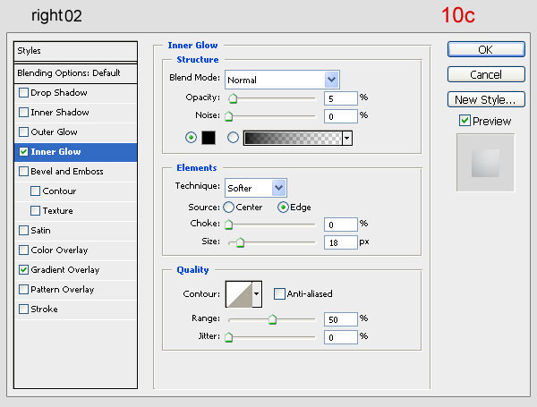Open the Blend Mode dropdown
Screen dimensions: 537x407
click(x=282, y=79)
